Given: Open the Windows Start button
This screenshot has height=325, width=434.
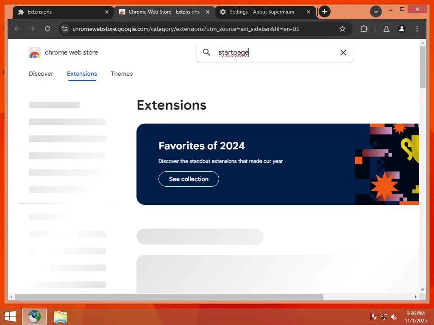Looking at the screenshot, I should point(10,317).
